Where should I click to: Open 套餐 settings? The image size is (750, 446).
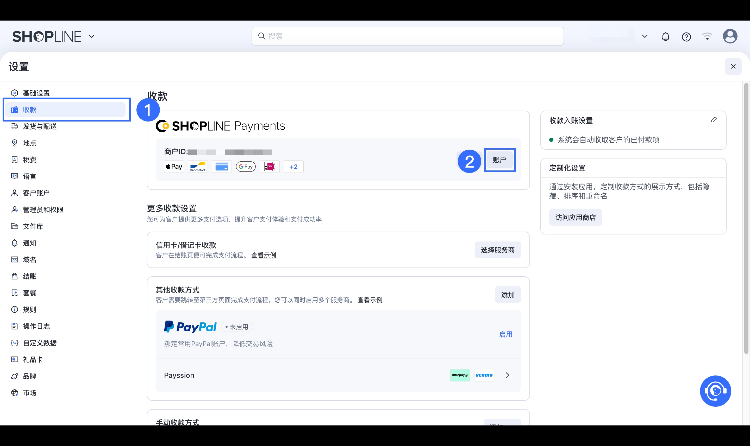point(66,293)
